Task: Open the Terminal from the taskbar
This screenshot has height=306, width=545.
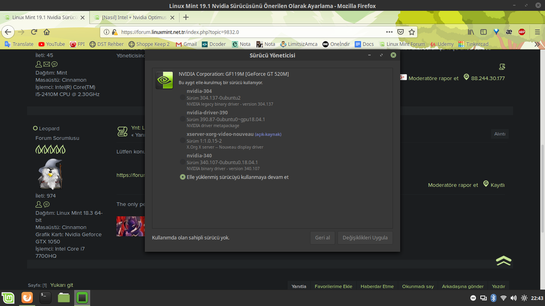Action: (46, 297)
